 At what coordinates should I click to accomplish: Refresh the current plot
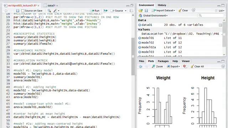223,66
